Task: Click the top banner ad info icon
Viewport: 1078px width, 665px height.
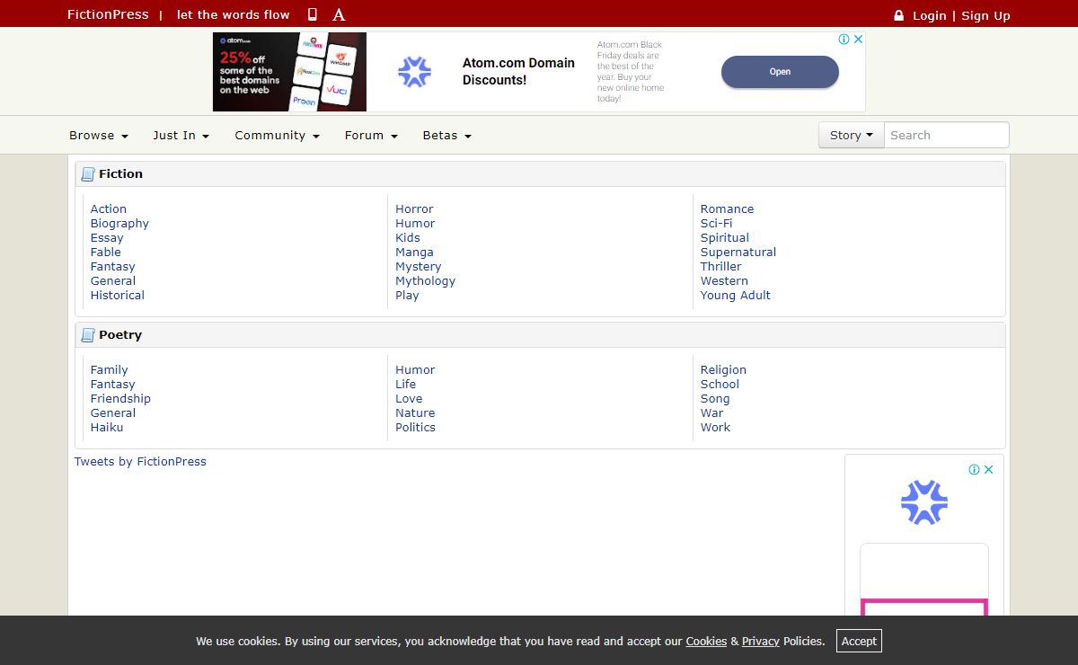Action: [x=844, y=40]
